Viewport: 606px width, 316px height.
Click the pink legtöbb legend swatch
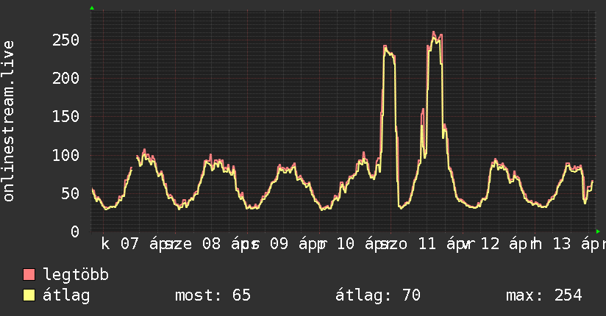tap(29, 274)
